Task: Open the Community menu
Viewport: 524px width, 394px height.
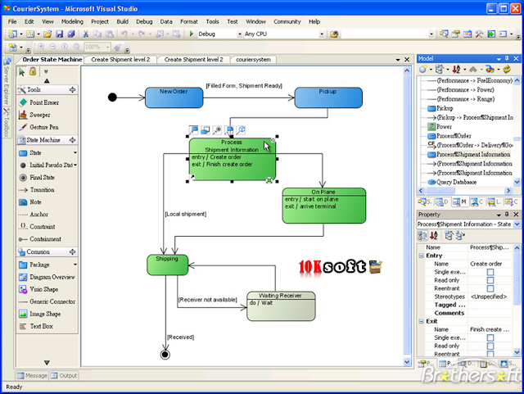Action: click(x=287, y=21)
